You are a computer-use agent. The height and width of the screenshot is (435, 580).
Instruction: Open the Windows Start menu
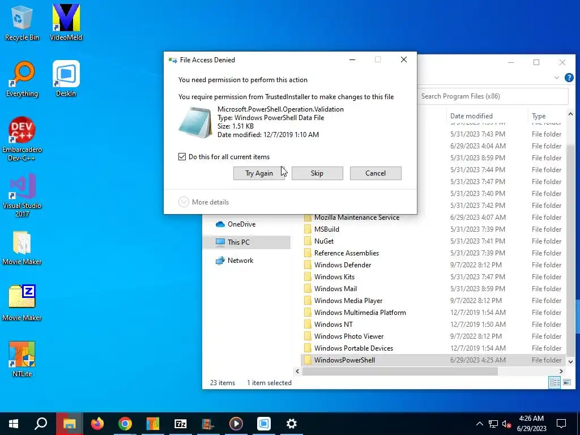[x=14, y=424]
